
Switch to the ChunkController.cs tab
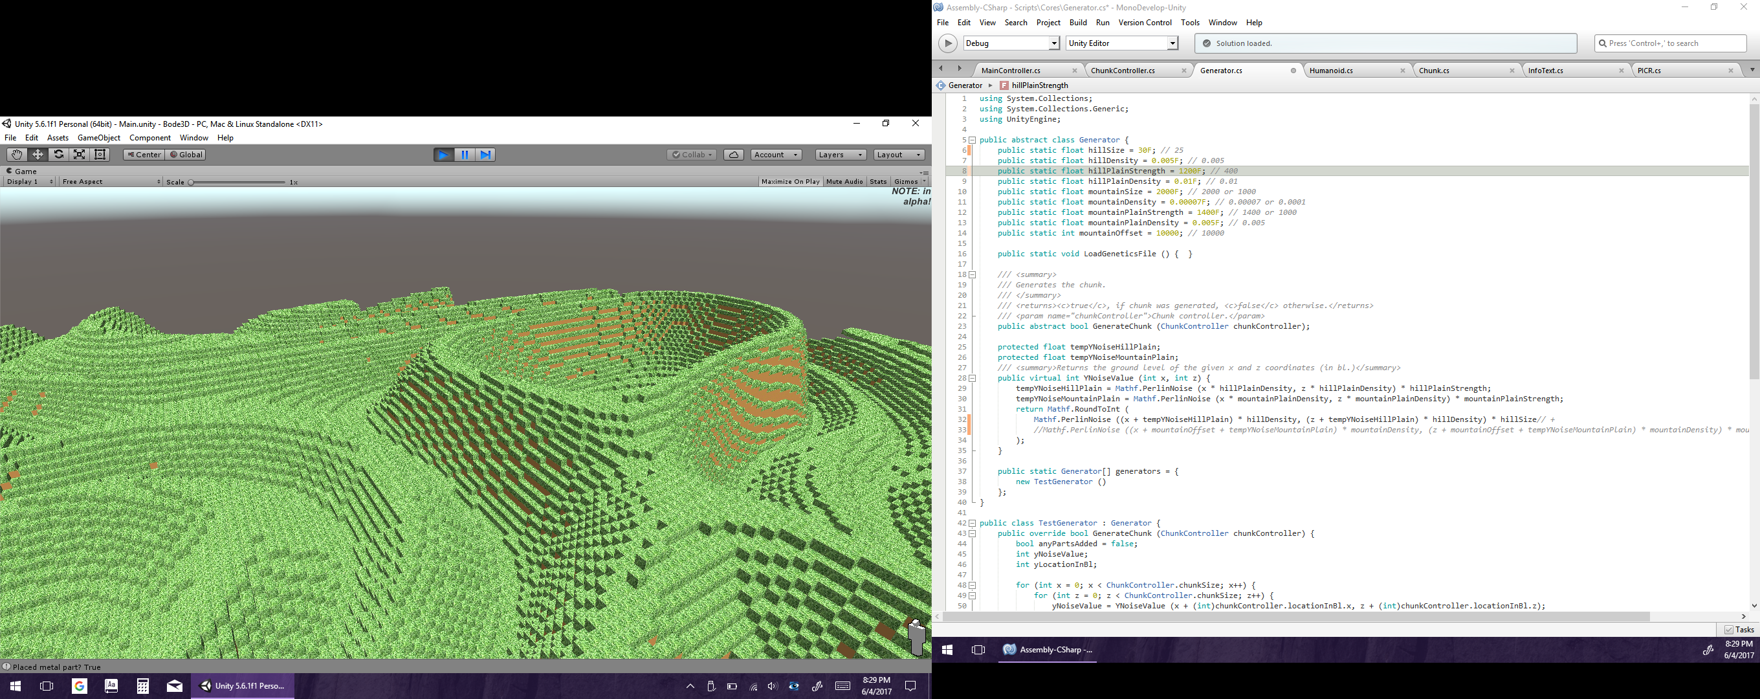[x=1123, y=71]
